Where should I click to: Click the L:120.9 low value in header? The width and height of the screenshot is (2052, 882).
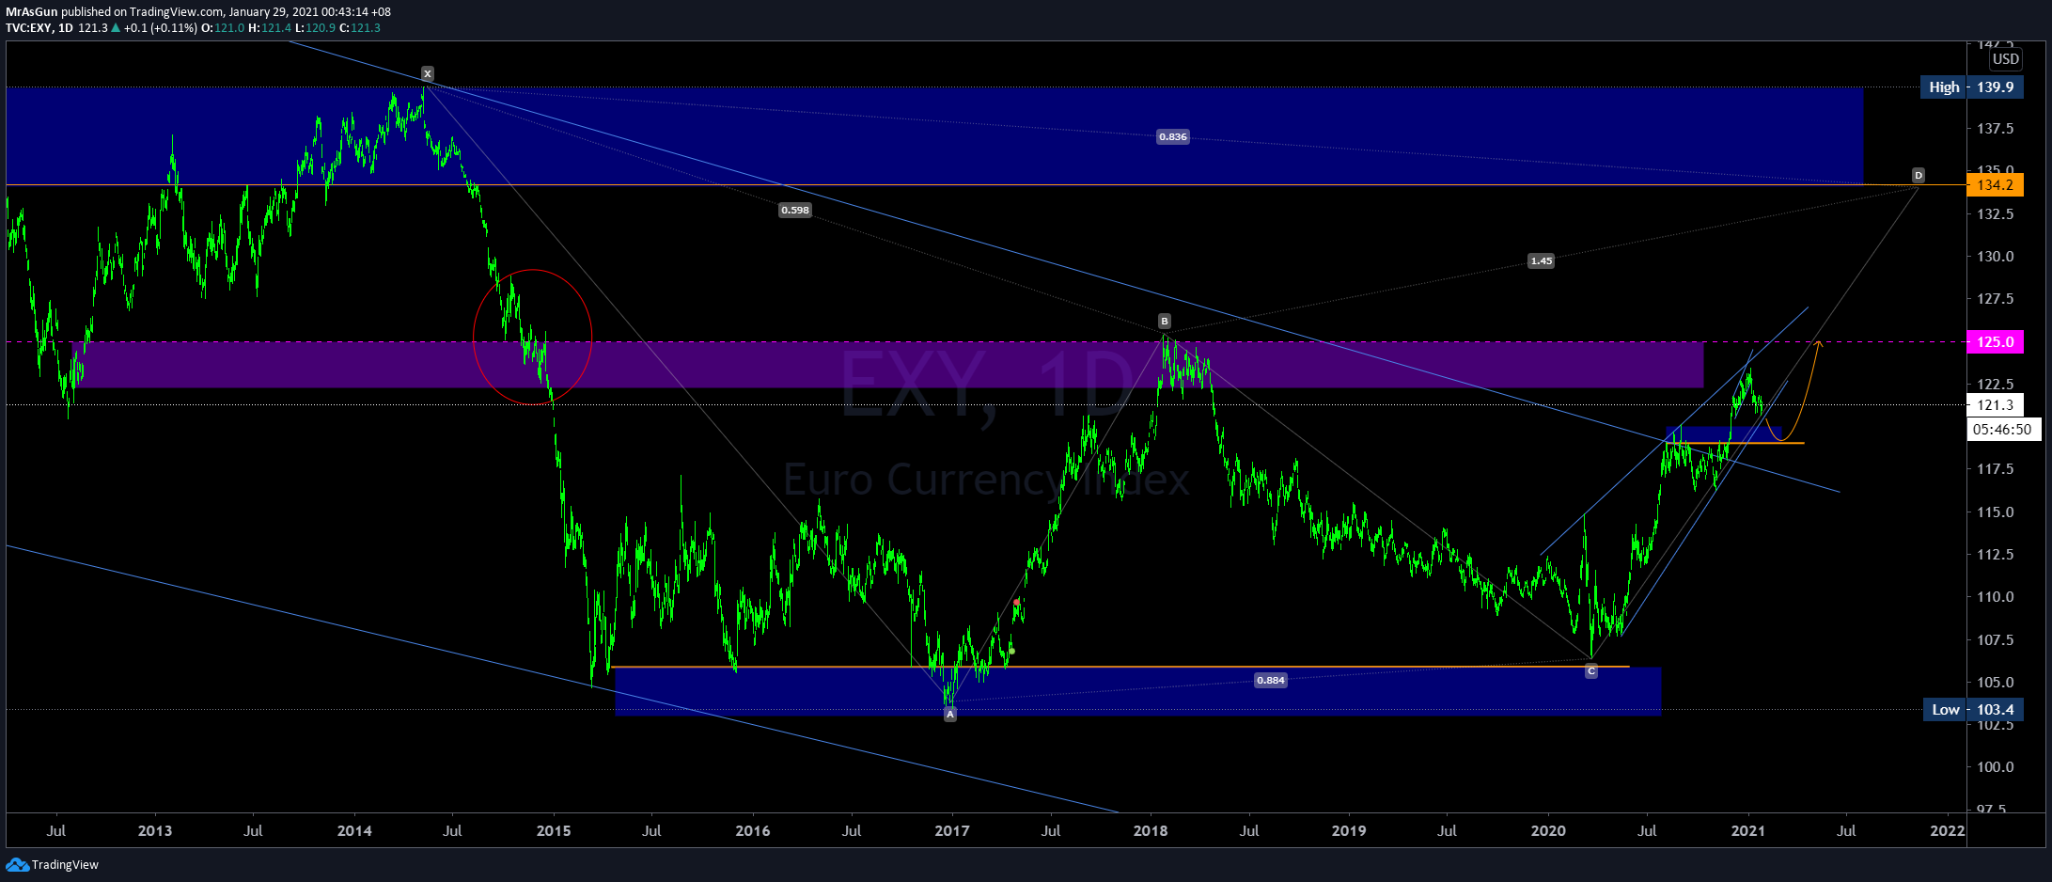[315, 28]
